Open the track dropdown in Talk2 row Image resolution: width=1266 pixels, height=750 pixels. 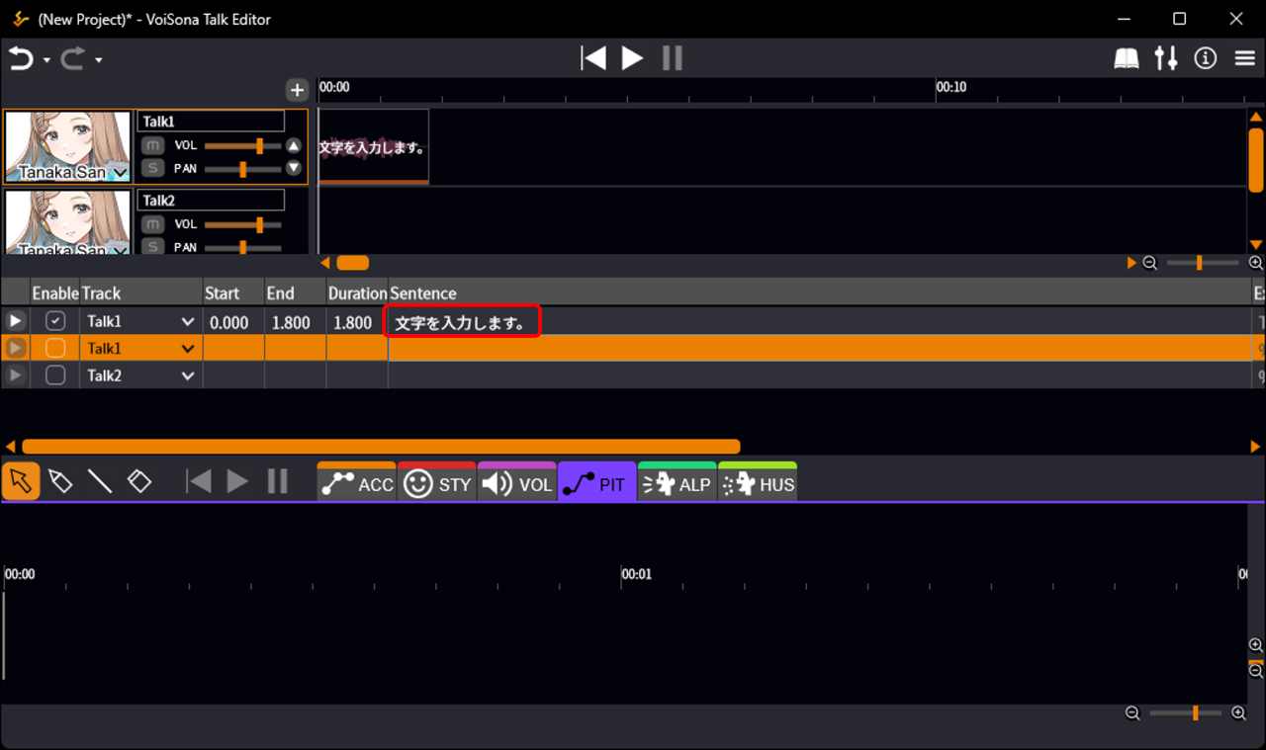coord(188,375)
